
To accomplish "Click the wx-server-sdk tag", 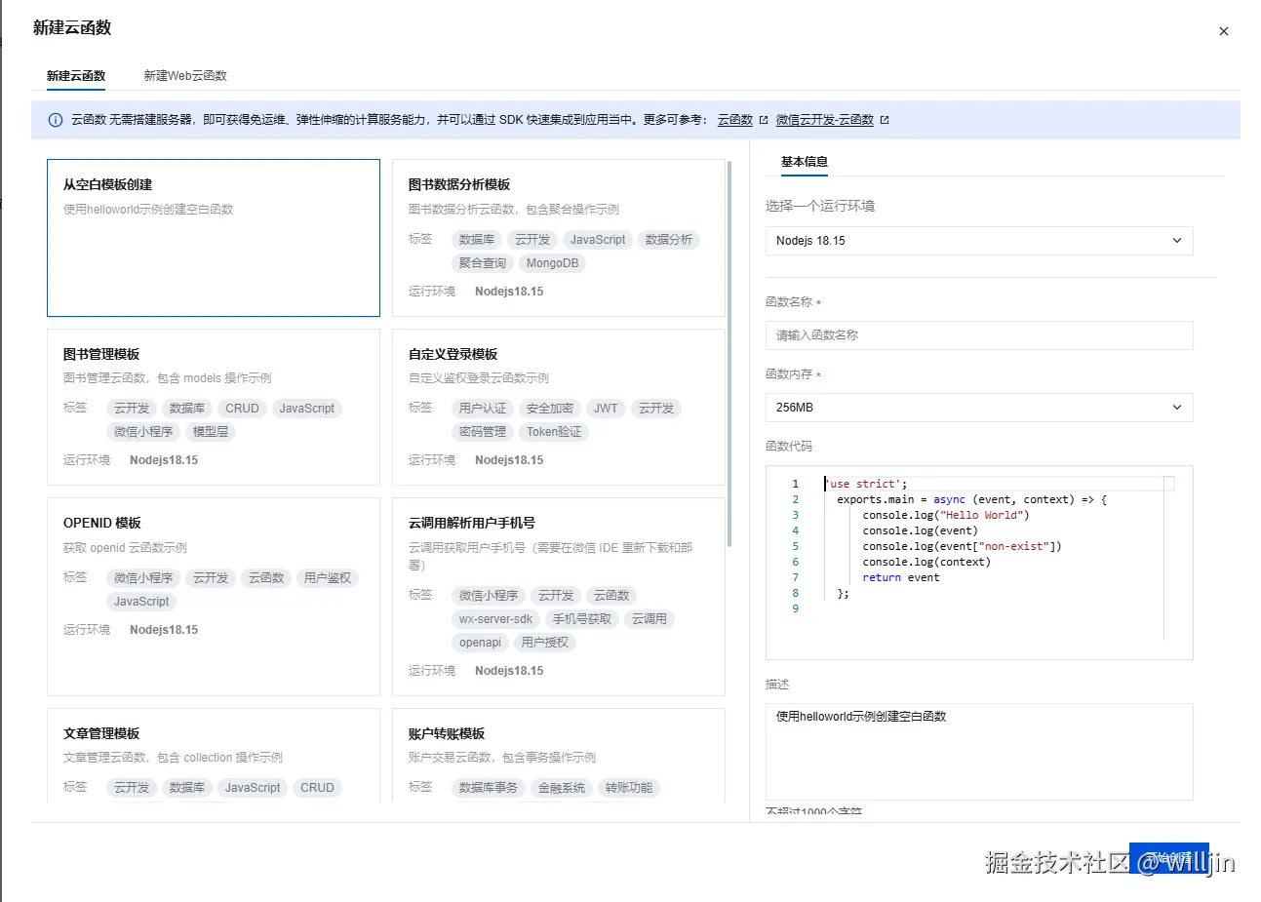I will point(495,619).
